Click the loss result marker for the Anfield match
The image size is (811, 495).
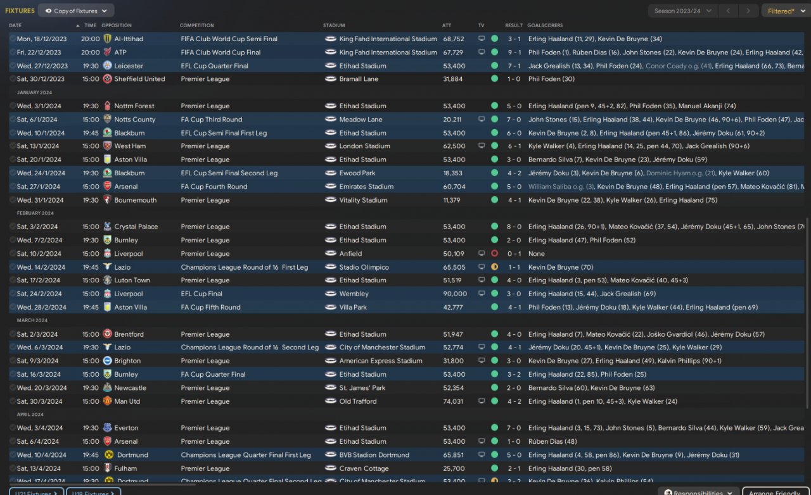click(494, 254)
